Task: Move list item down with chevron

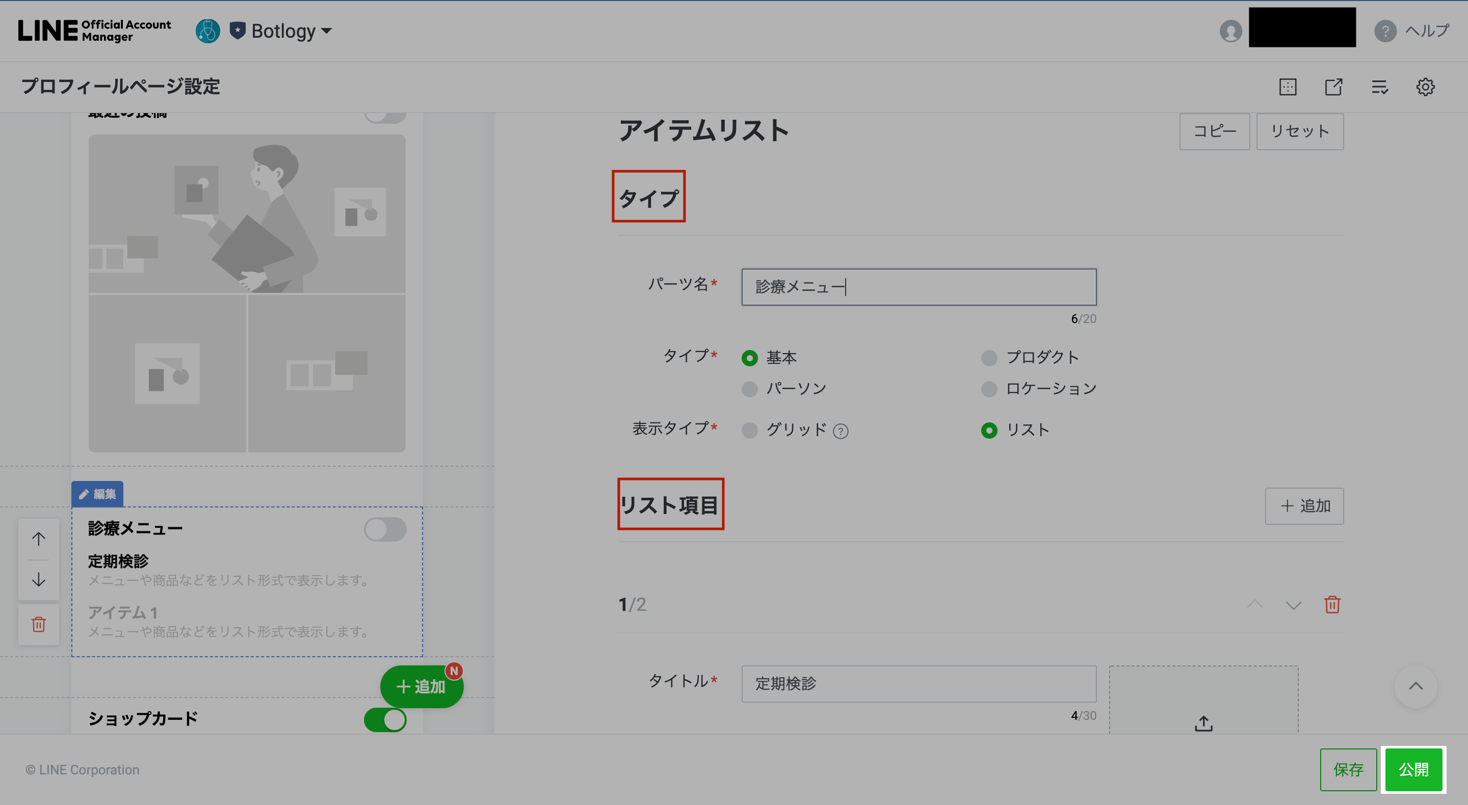Action: [1293, 604]
